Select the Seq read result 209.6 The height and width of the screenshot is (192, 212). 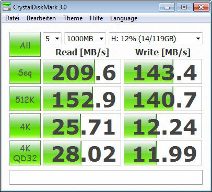(82, 71)
